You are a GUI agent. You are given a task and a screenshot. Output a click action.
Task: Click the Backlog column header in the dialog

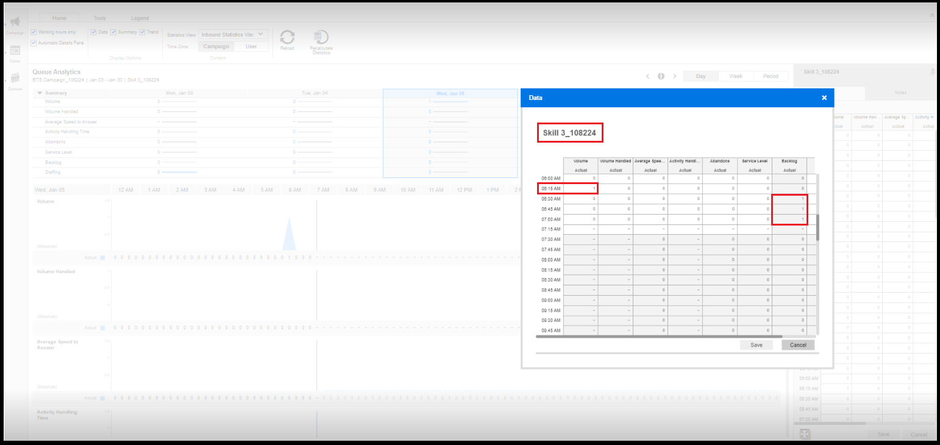[x=789, y=161]
